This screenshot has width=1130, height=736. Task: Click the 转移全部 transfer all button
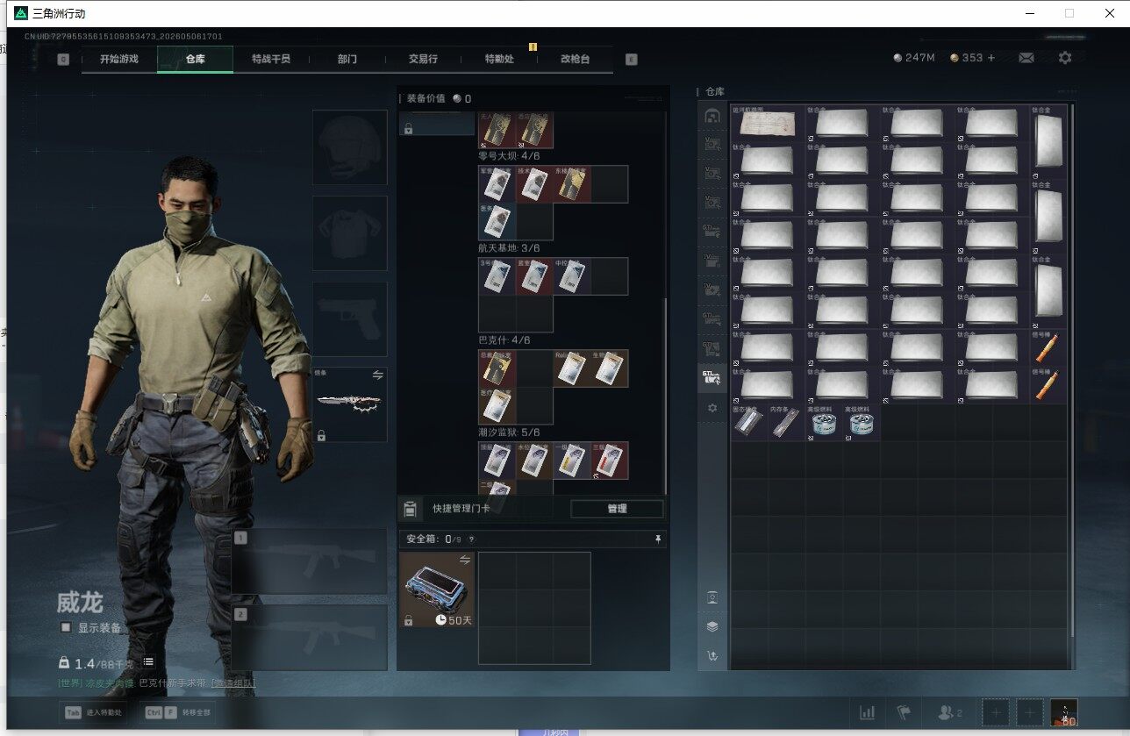coord(178,713)
